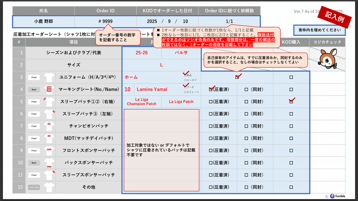Click the Order IDに紐づく依頼数 header

(x=229, y=11)
